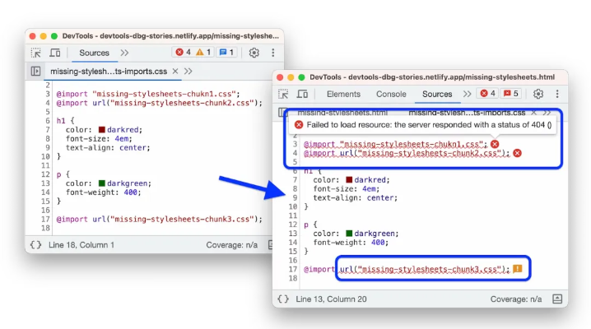591x329 pixels.
Task: Click the 4 errors counter in right window
Action: tap(487, 95)
